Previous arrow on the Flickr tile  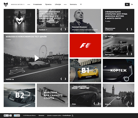tap(127, 104)
